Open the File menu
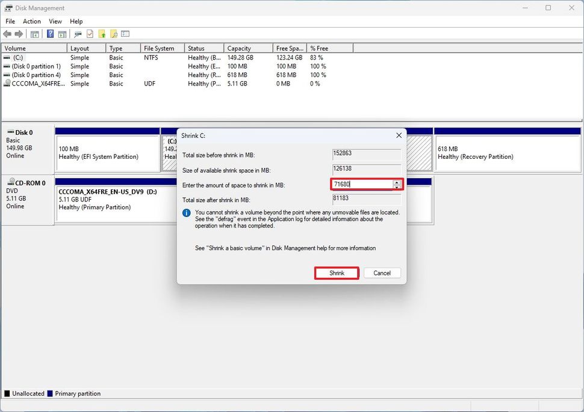This screenshot has height=412, width=584. (10, 21)
